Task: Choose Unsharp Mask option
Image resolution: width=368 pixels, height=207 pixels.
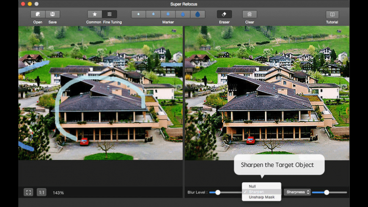Action: 261,197
